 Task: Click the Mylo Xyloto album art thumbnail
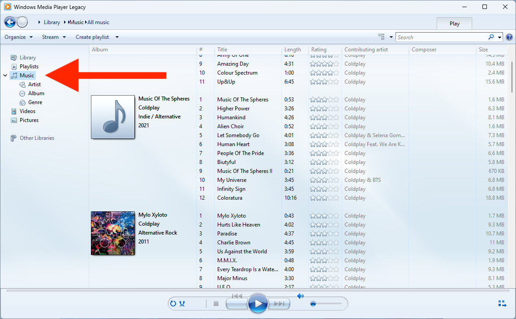(112, 233)
